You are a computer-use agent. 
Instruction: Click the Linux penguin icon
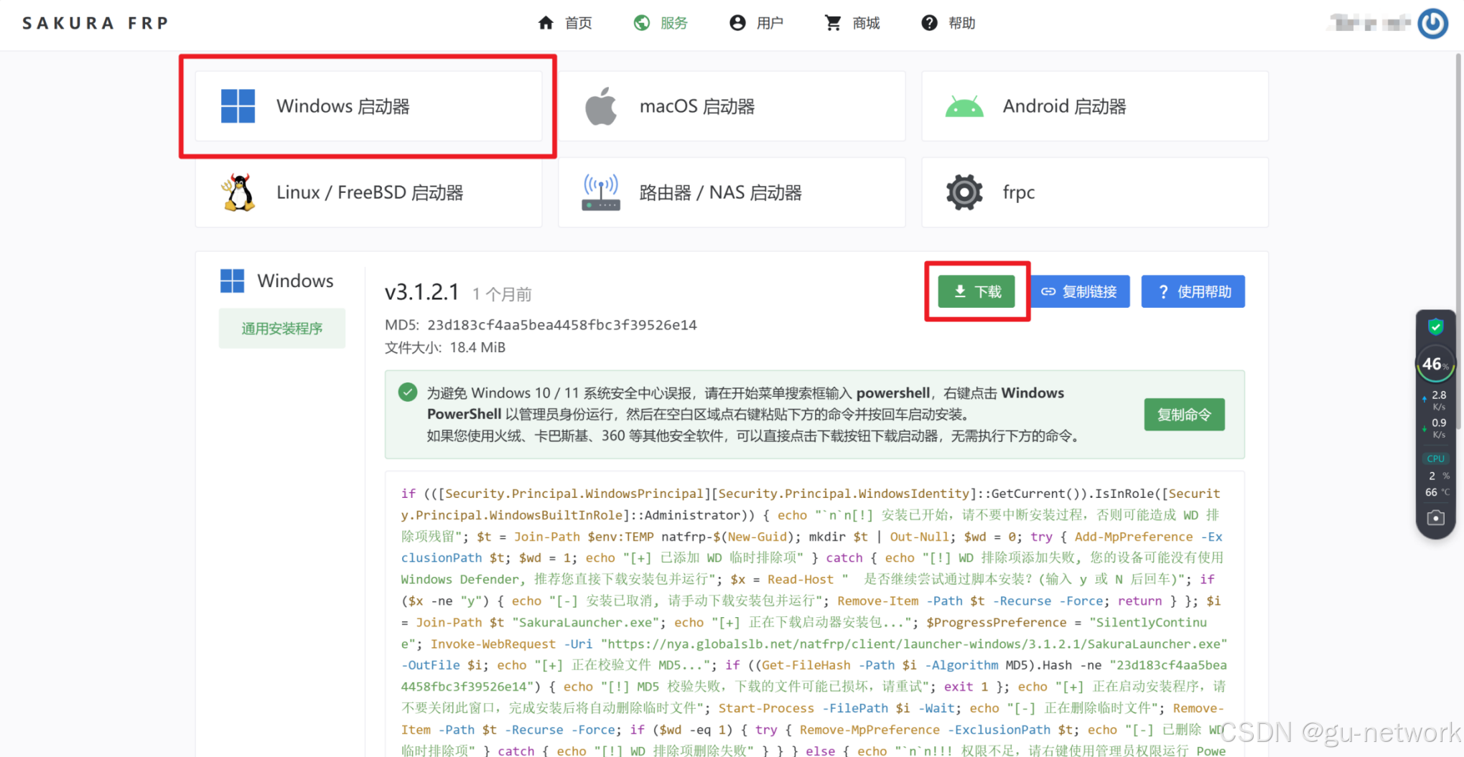coord(238,192)
